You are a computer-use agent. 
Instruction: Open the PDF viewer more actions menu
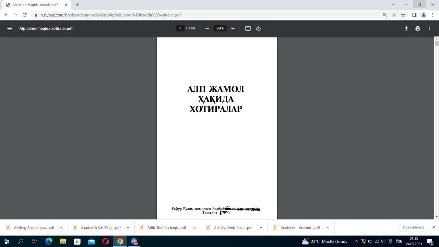tap(429, 28)
